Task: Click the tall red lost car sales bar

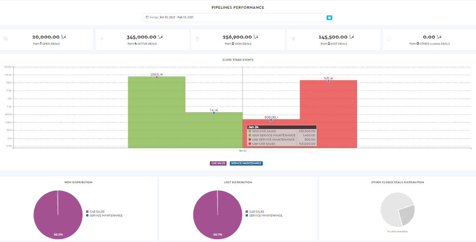Action: click(328, 114)
